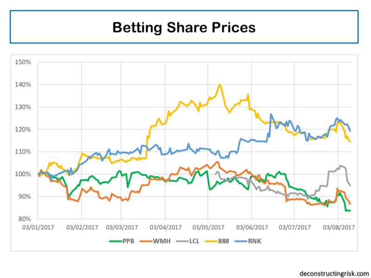Select the 03/01/2017 date axis label
Viewport: 371px width, 278px height.
(x=39, y=227)
